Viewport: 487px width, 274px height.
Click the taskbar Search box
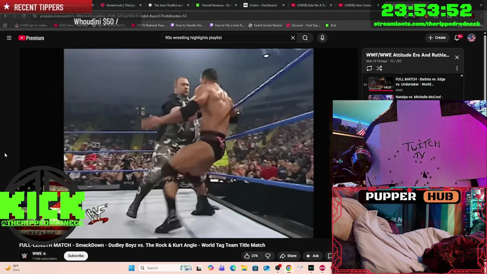(x=166, y=268)
